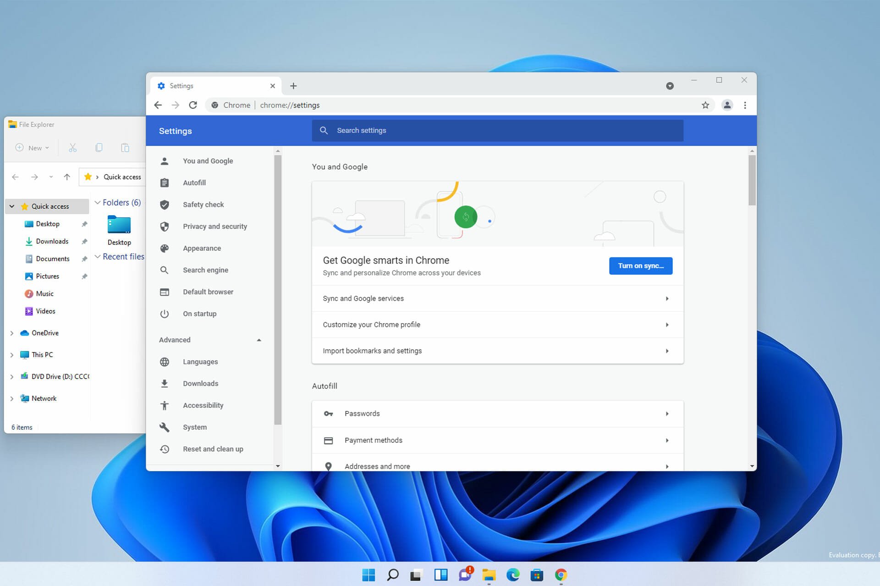Image resolution: width=880 pixels, height=586 pixels.
Task: Click the Search engine magnifier icon
Action: (165, 270)
